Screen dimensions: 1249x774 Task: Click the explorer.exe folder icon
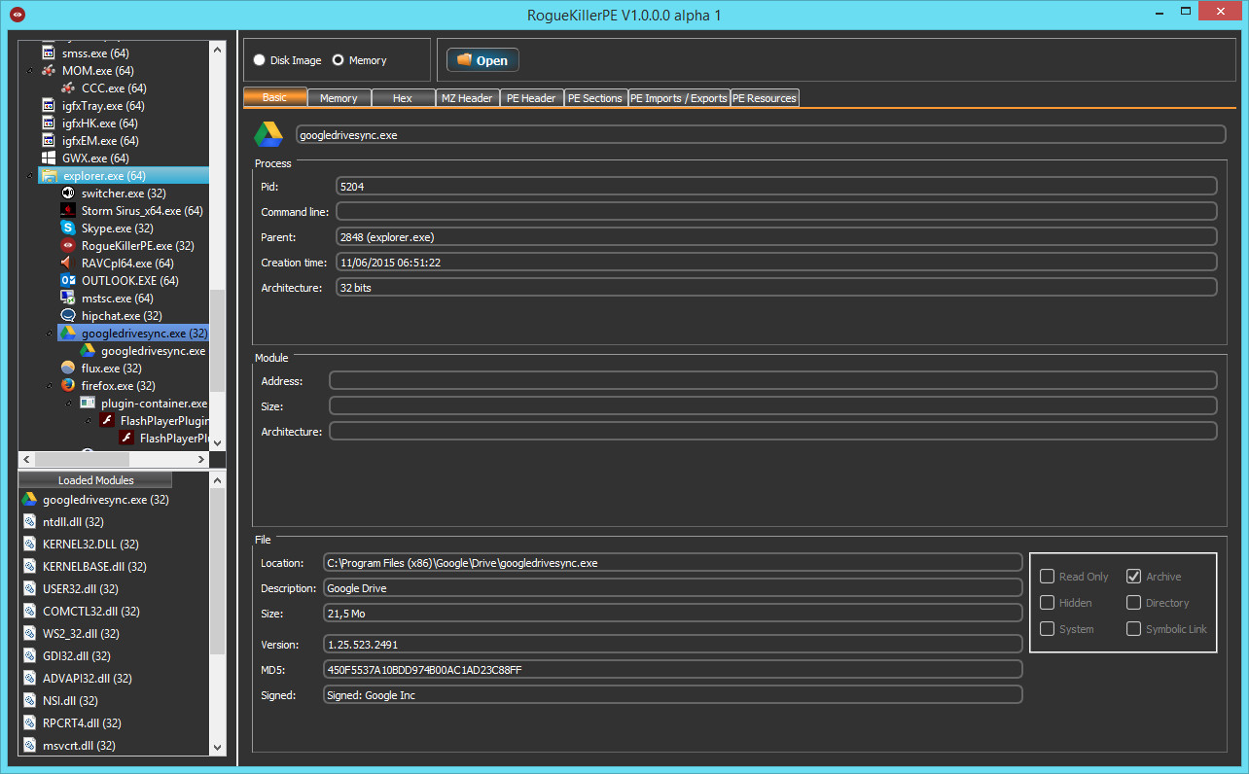point(49,175)
